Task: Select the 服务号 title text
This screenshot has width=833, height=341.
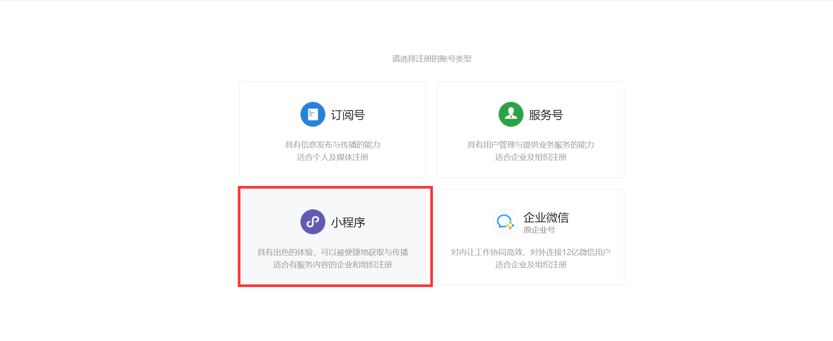Action: pyautogui.click(x=546, y=115)
